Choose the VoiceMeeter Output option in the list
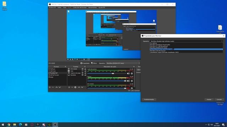 click(x=186, y=53)
